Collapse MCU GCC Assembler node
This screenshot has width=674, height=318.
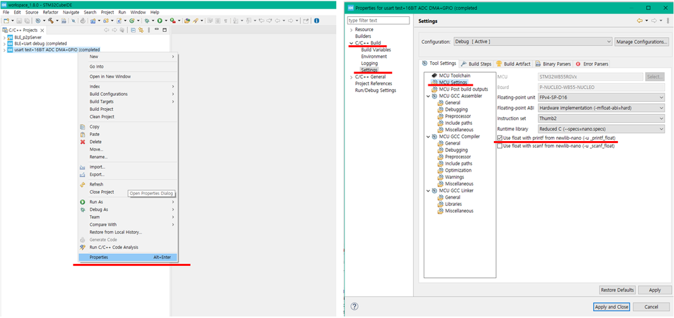pos(428,96)
